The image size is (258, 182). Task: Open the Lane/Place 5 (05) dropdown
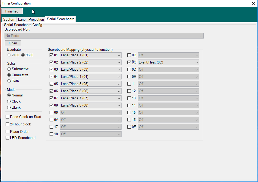point(91,84)
